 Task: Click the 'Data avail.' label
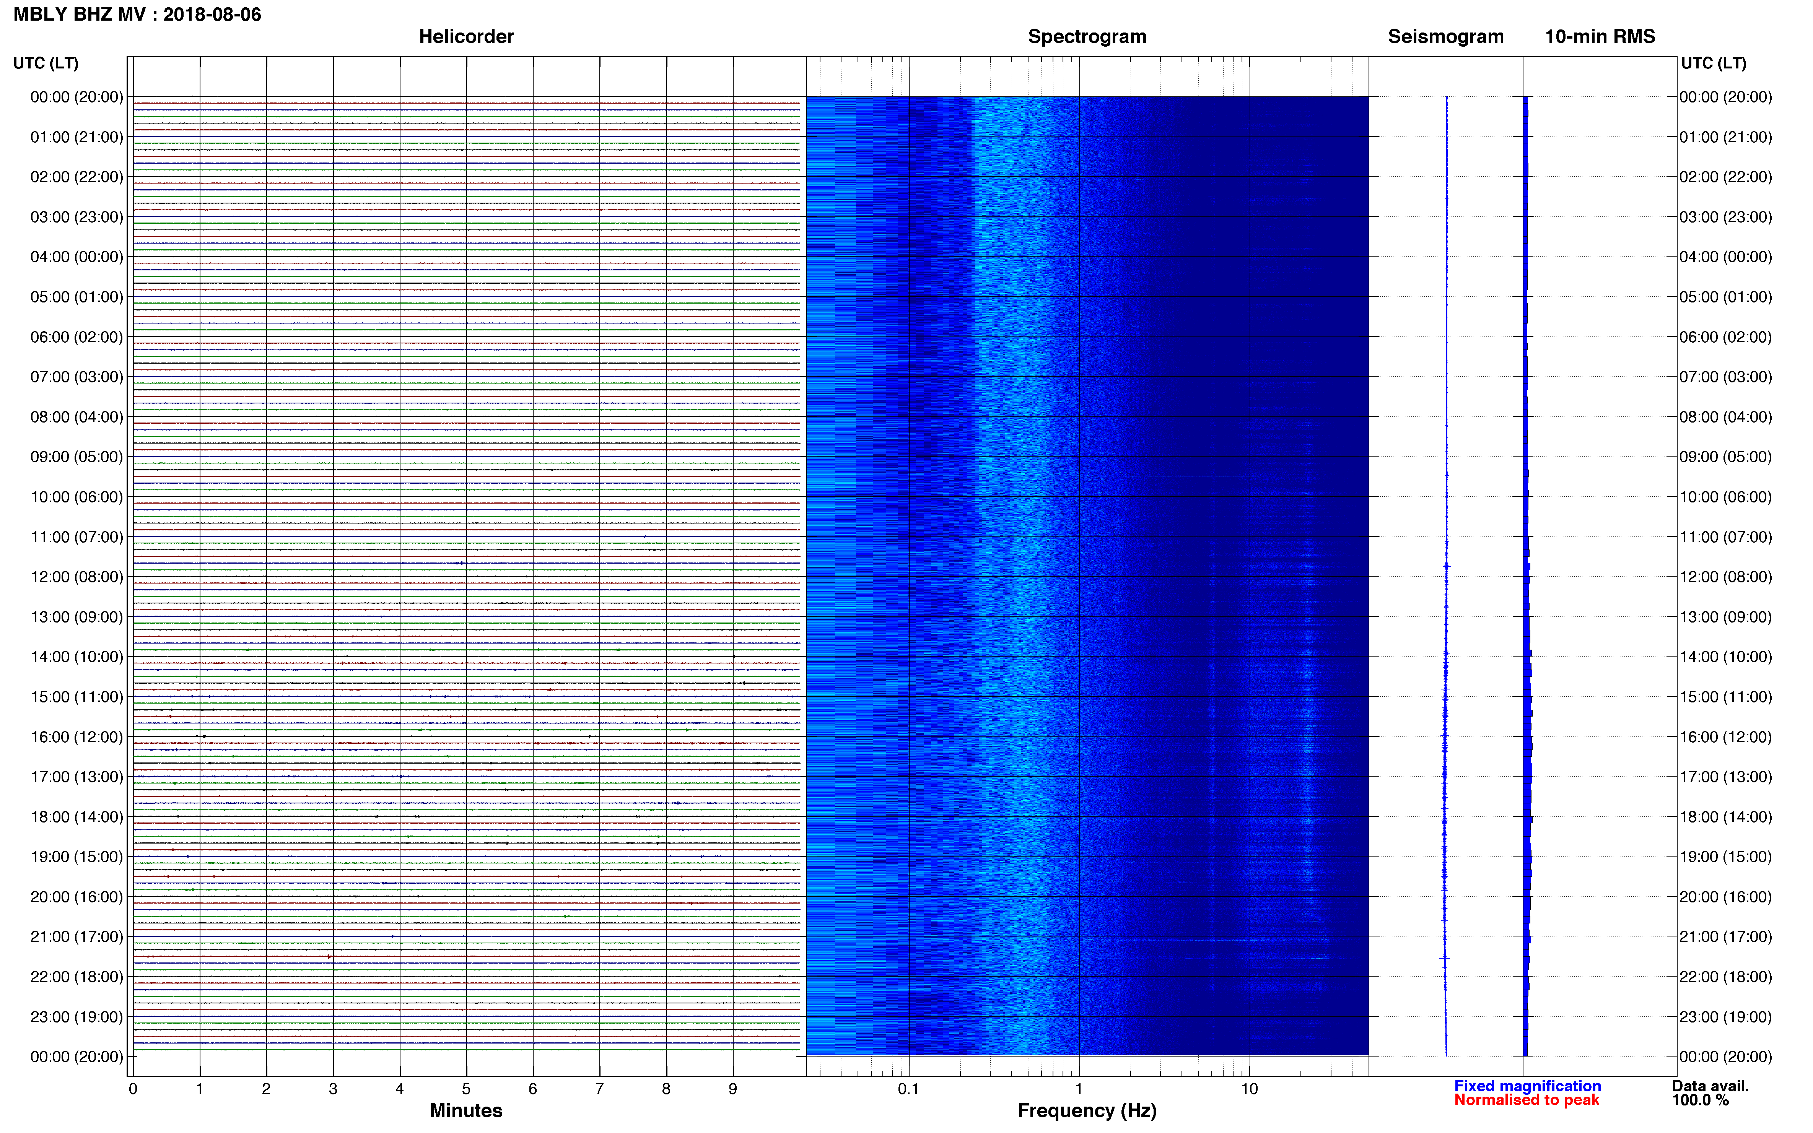[x=1710, y=1086]
